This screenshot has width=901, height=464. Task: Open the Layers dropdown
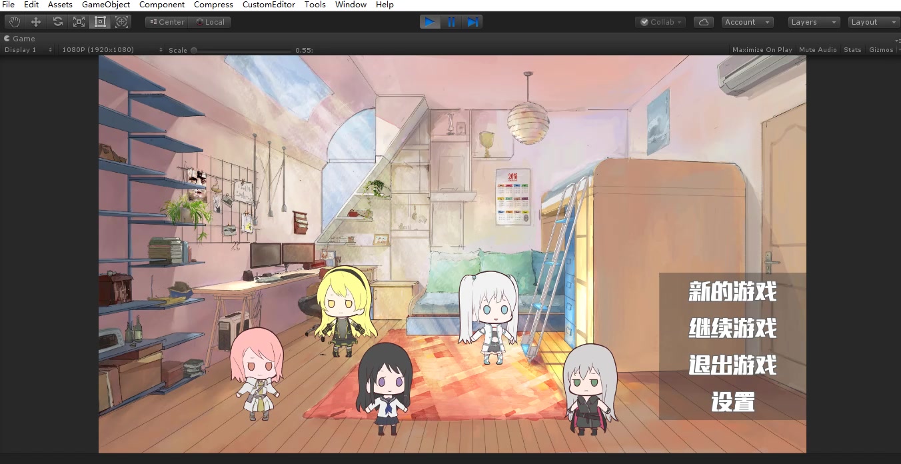pos(814,22)
